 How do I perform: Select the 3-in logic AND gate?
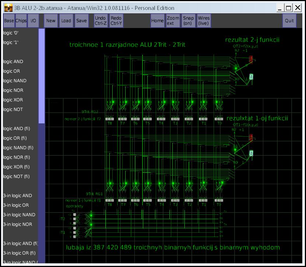[x=18, y=196]
